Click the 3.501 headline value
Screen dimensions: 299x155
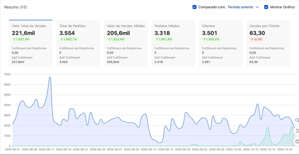[x=210, y=33]
